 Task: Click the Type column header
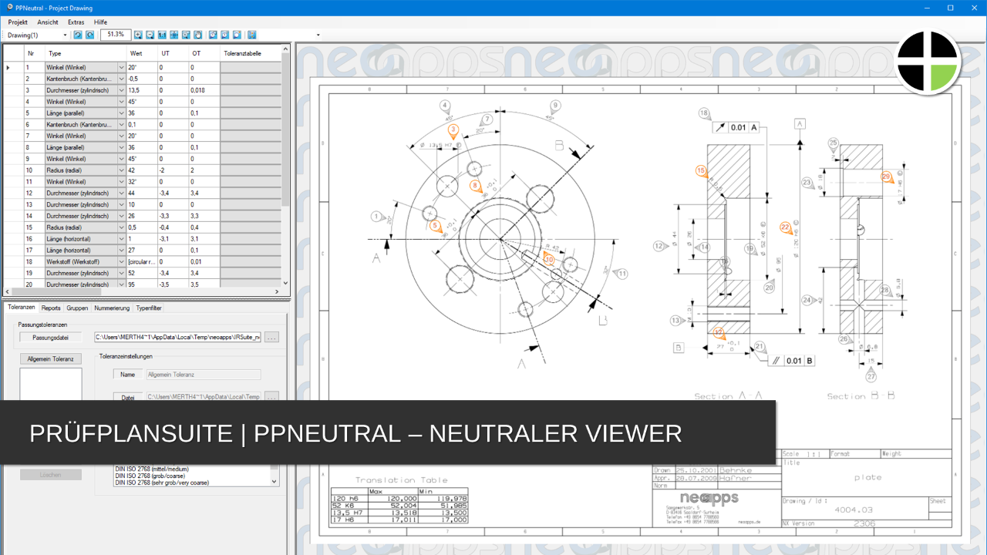[86, 53]
